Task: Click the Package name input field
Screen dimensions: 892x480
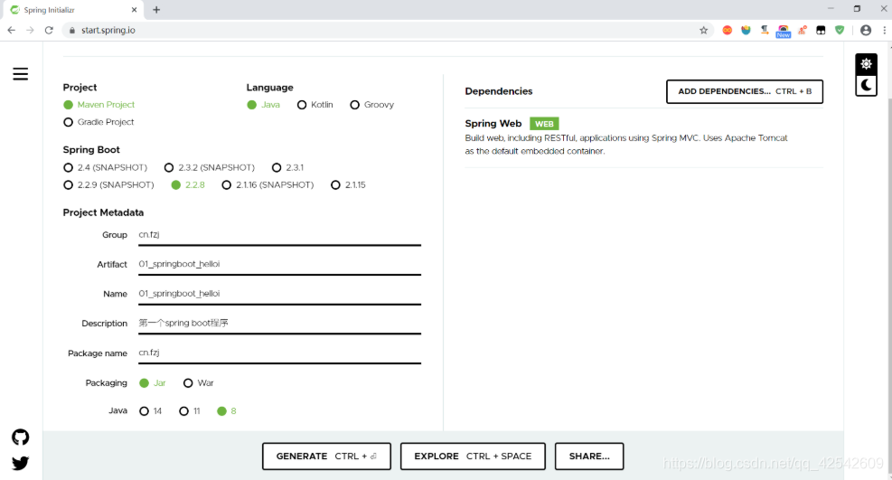Action: pos(279,353)
